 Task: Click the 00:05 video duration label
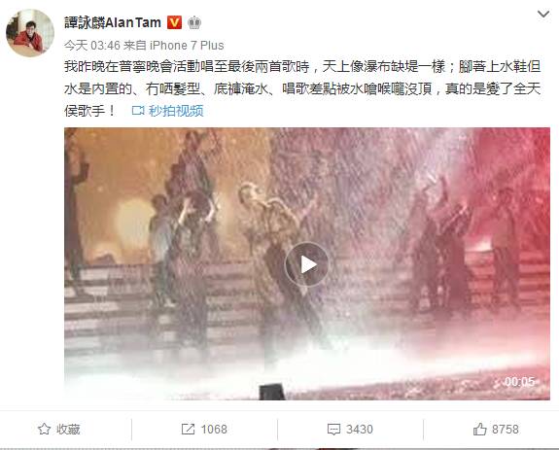[519, 382]
